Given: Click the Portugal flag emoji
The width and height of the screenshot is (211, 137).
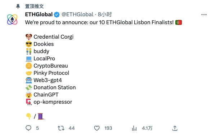Looking at the screenshot, I should 179,22.
